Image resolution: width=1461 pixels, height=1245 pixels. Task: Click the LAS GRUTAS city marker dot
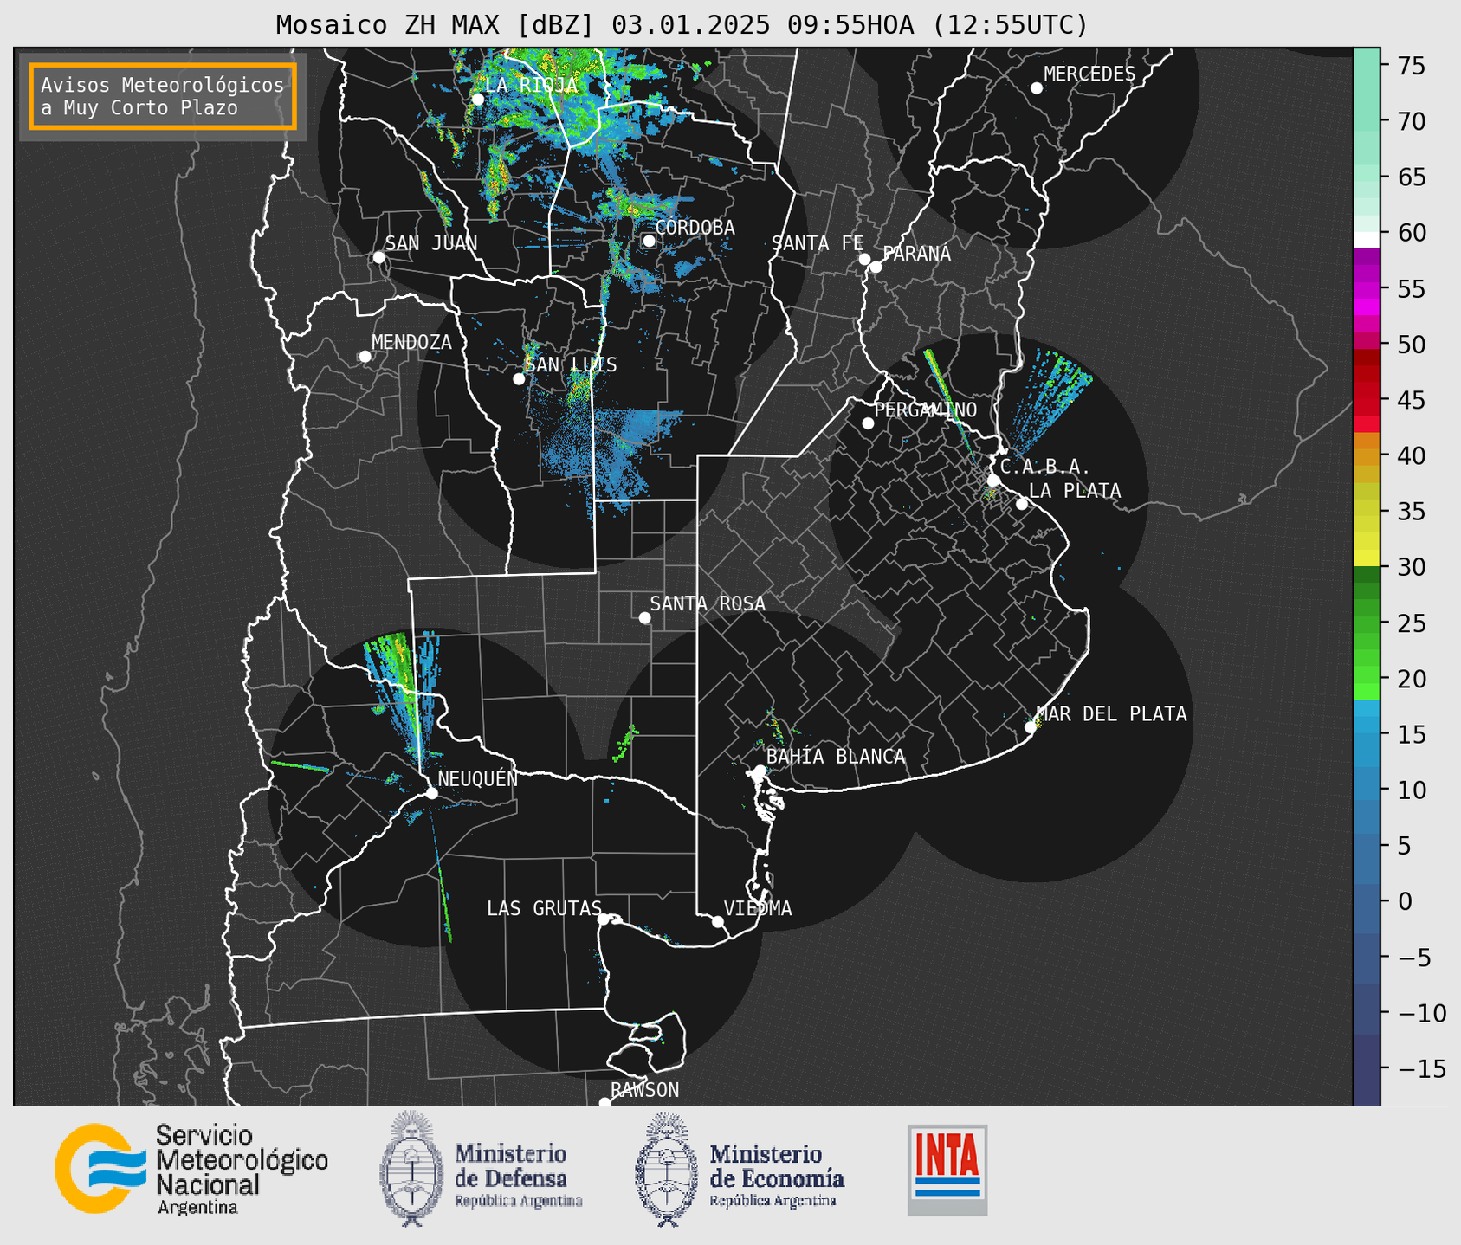point(604,919)
